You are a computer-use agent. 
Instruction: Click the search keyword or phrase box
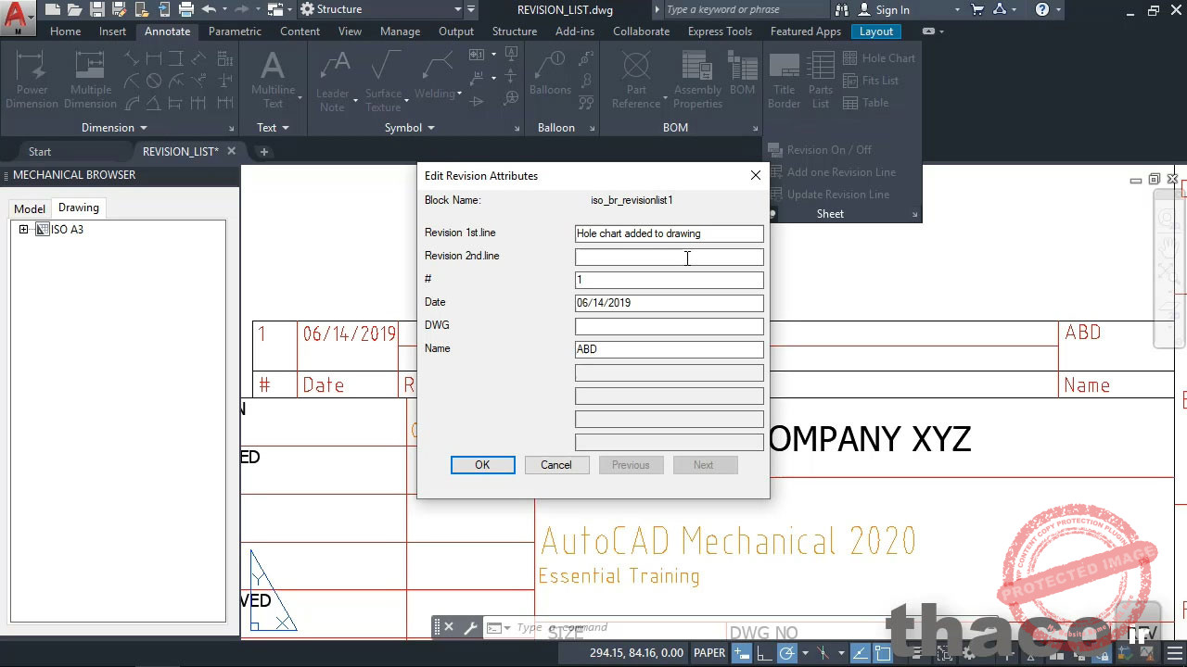pyautogui.click(x=747, y=9)
